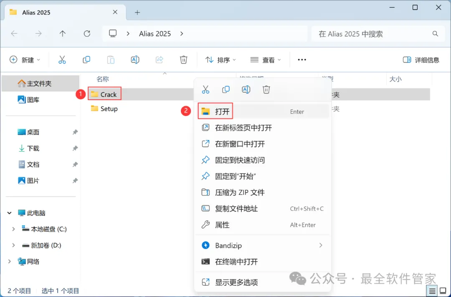This screenshot has width=451, height=297.
Task: Click the Rename icon in context menu
Action: (x=246, y=90)
